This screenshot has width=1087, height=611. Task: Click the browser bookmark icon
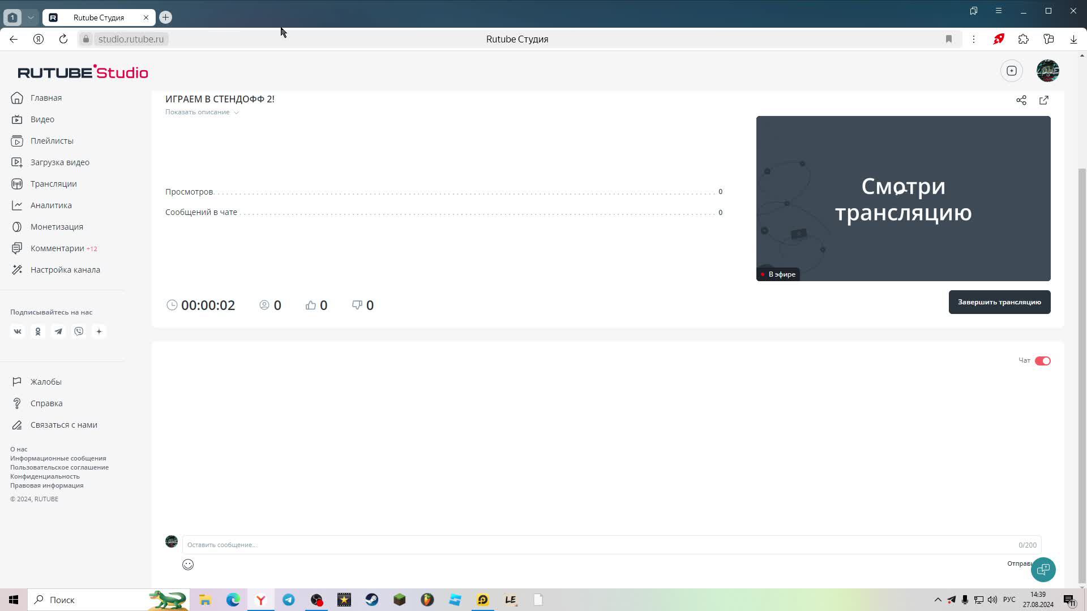point(949,39)
